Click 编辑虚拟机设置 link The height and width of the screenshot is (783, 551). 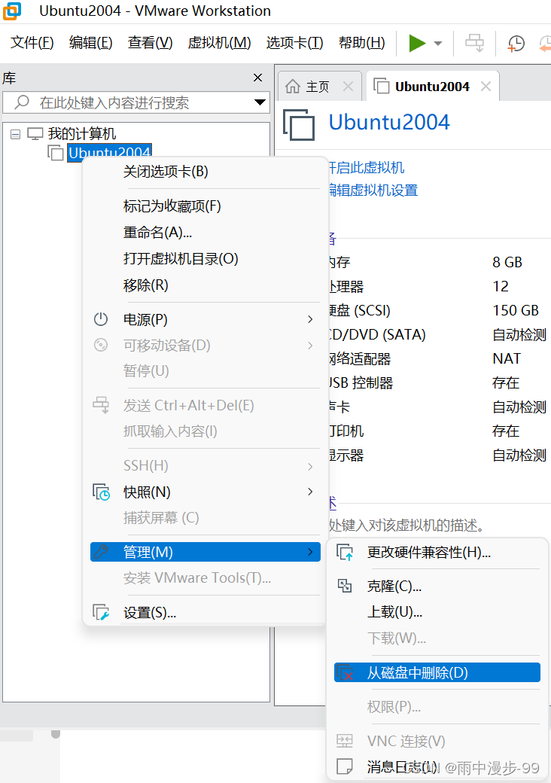click(373, 190)
